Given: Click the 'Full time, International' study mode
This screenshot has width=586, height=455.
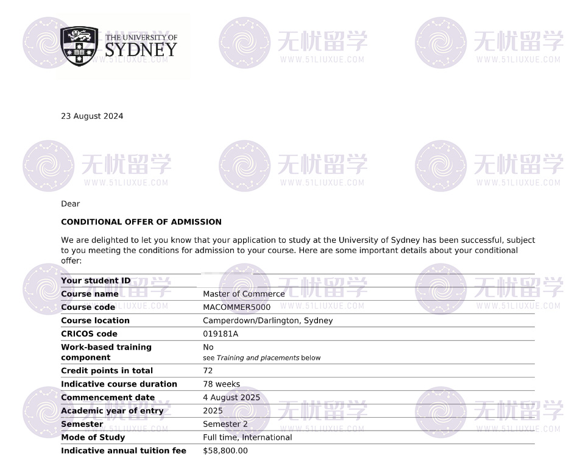Looking at the screenshot, I should (247, 437).
